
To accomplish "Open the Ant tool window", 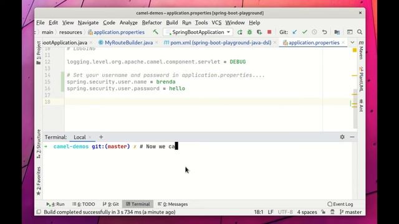I will tap(361, 105).
